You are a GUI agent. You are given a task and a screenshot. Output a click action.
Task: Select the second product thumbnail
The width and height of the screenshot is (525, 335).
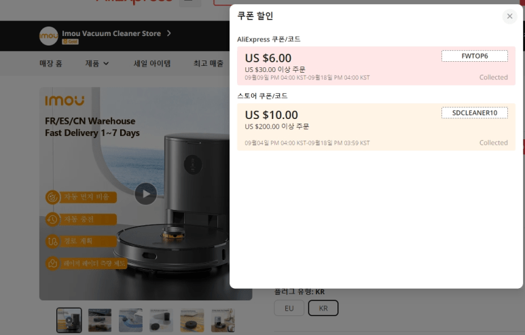100,320
